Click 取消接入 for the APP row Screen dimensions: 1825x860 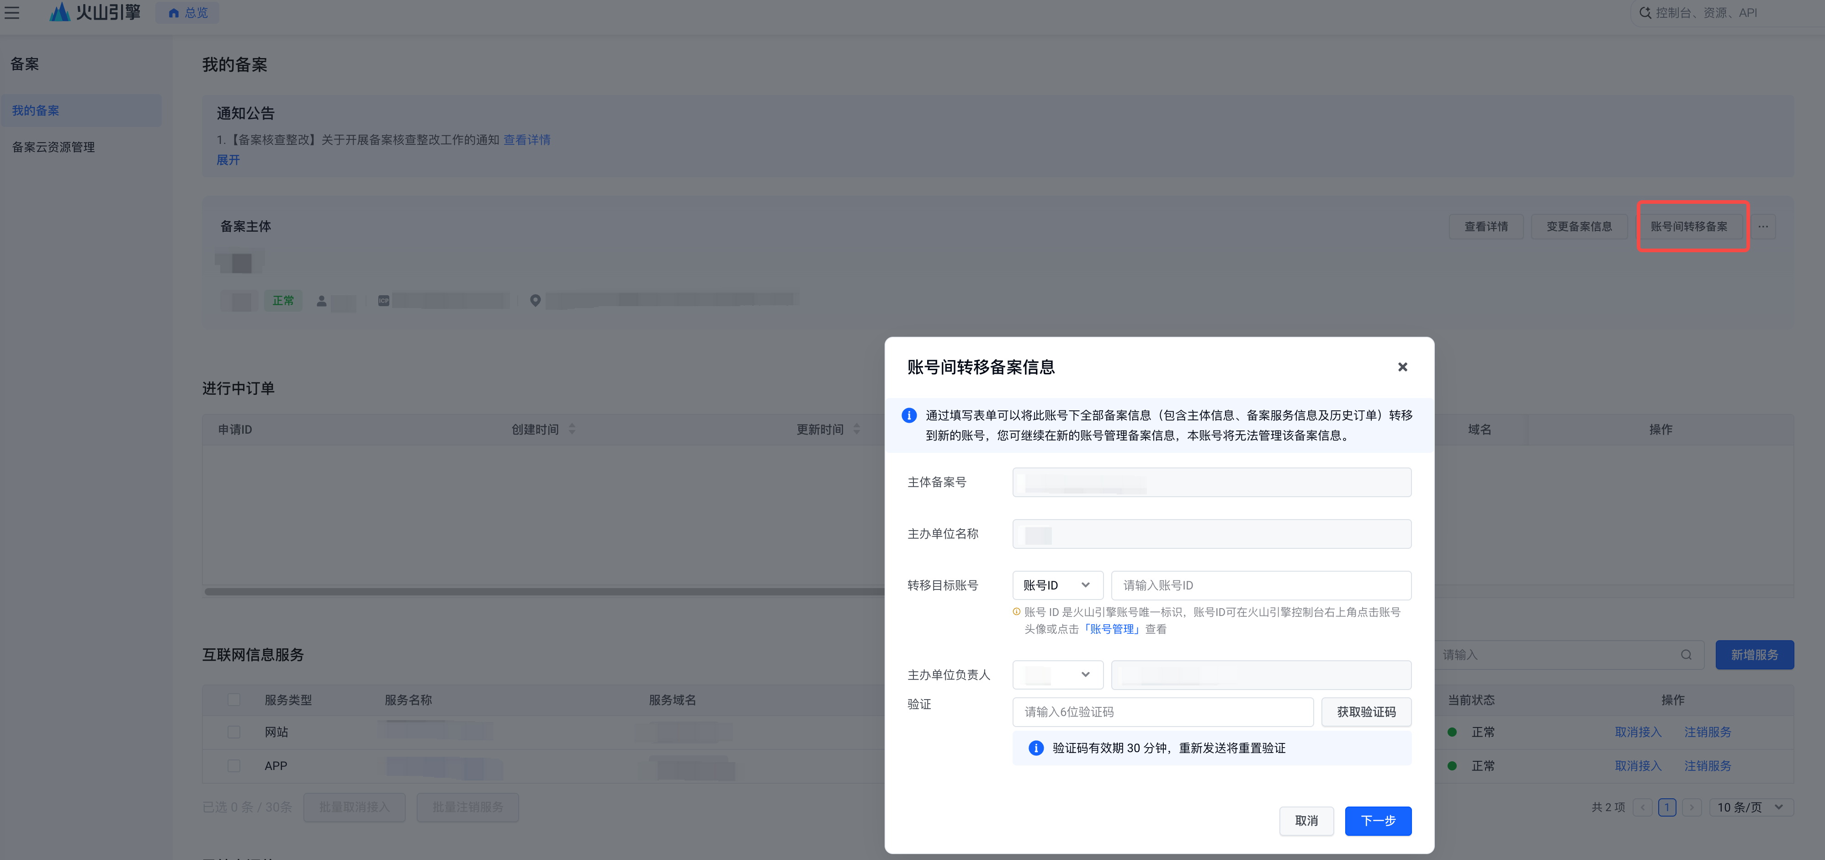click(x=1638, y=766)
